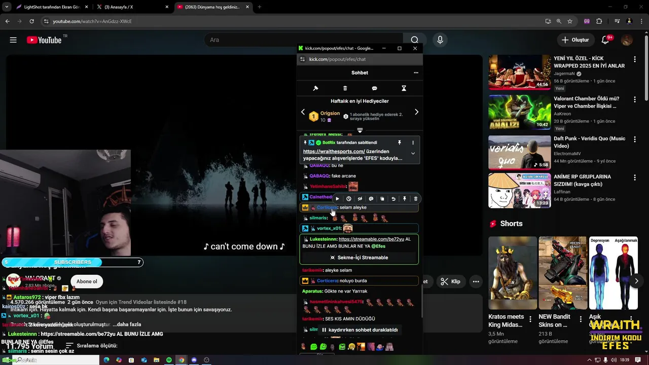Viewport: 649px width, 365px height.
Task: Open the Sıralama ölçütü sort dropdown
Action: [91, 346]
